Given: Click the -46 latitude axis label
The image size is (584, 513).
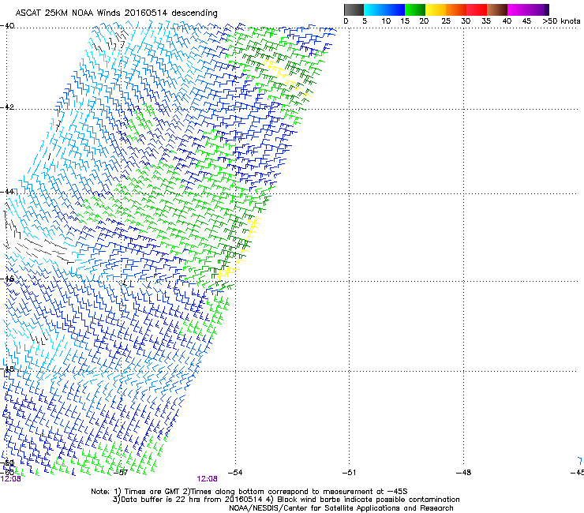Looking at the screenshot, I should (x=7, y=279).
